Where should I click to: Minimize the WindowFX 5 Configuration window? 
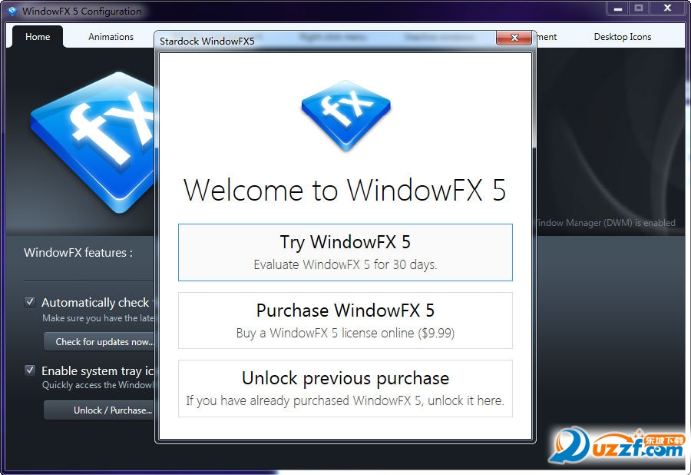point(618,8)
